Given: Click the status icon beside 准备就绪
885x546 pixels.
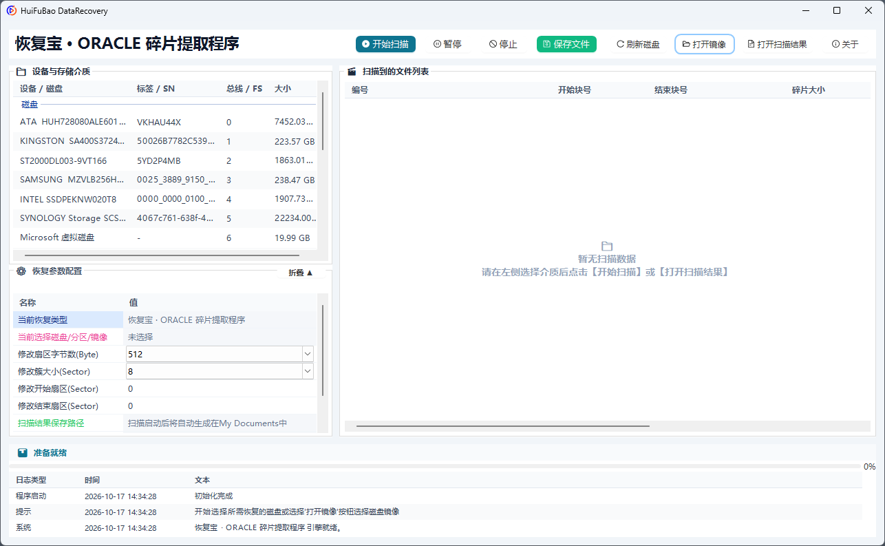Looking at the screenshot, I should point(23,453).
